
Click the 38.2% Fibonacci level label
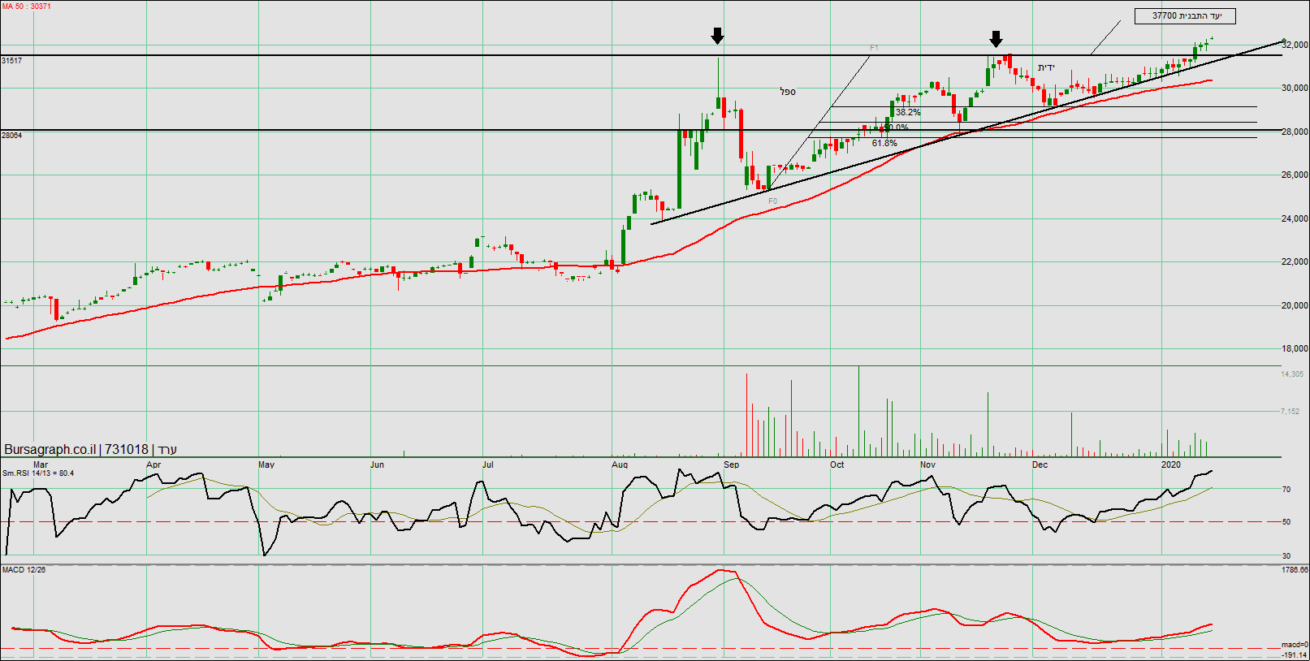[x=908, y=113]
